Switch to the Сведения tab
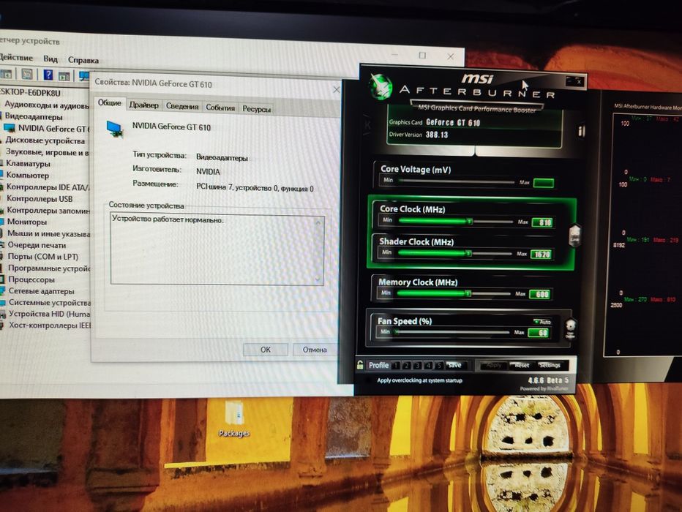Image resolution: width=682 pixels, height=512 pixels. pos(182,107)
